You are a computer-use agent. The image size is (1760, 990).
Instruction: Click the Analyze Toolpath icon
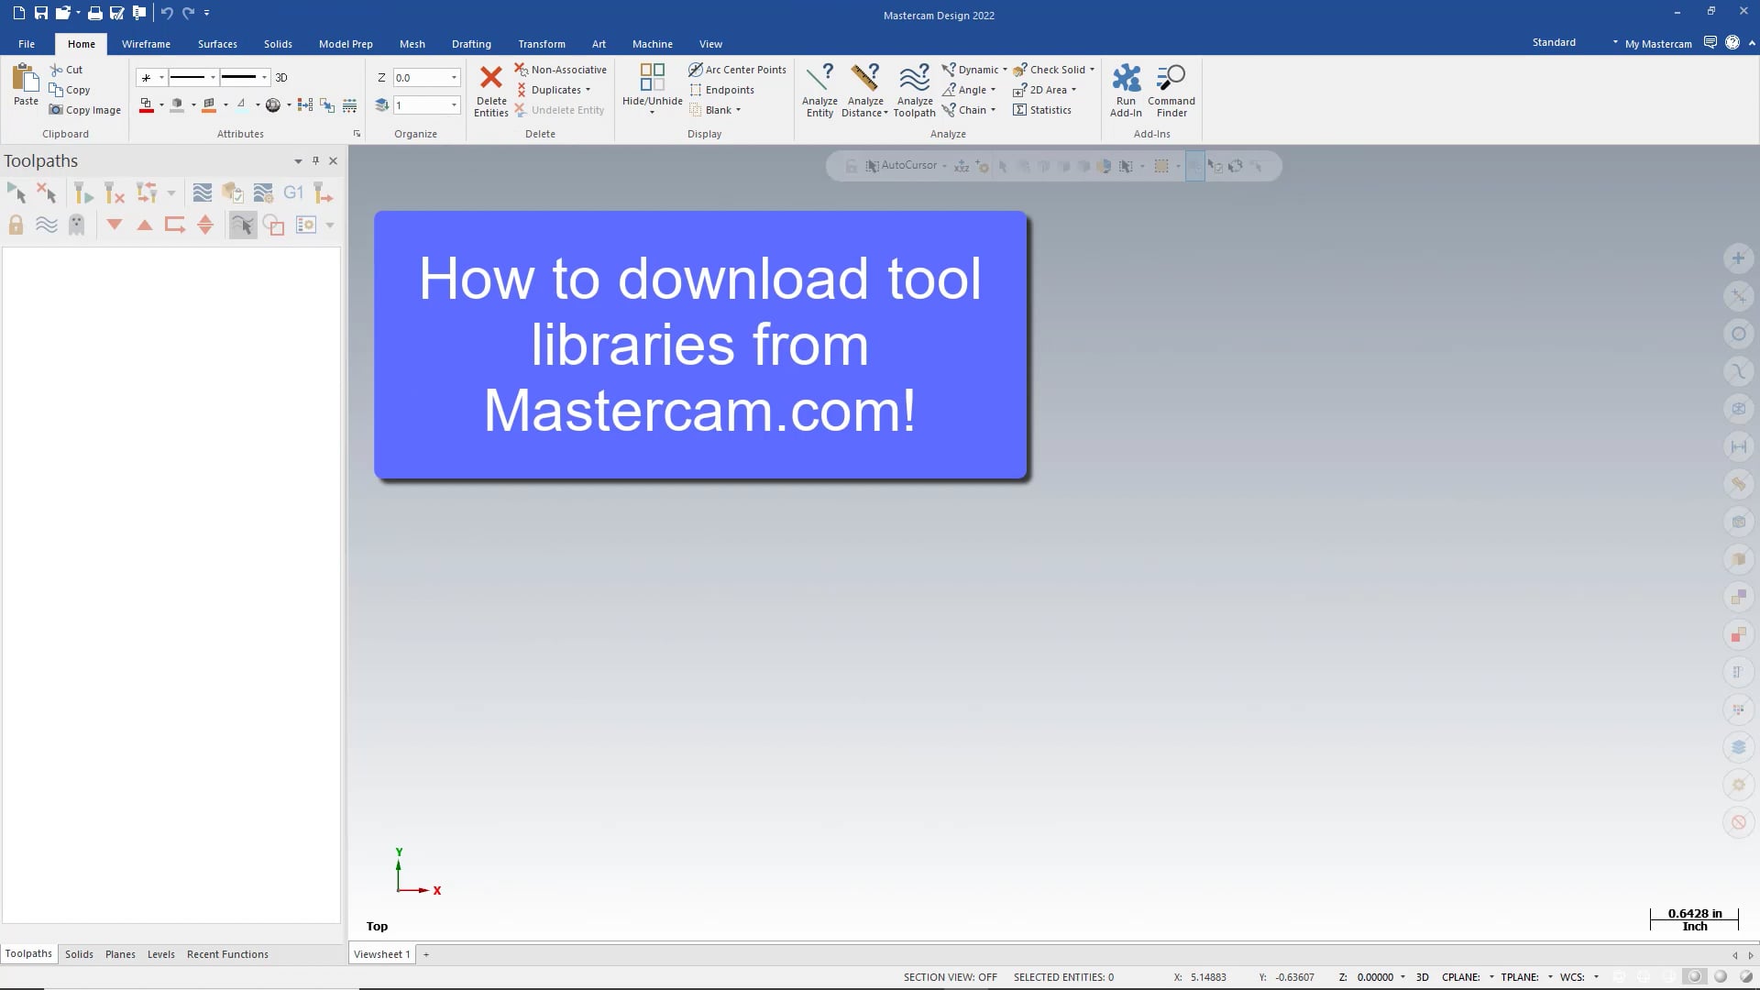[914, 77]
